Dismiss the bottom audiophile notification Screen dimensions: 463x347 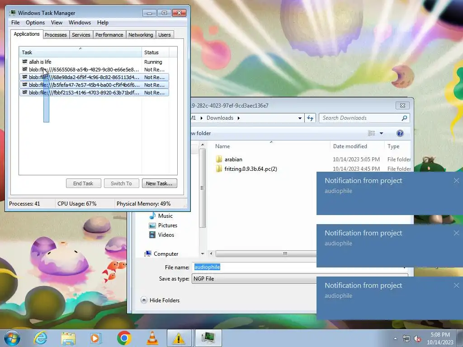456,286
